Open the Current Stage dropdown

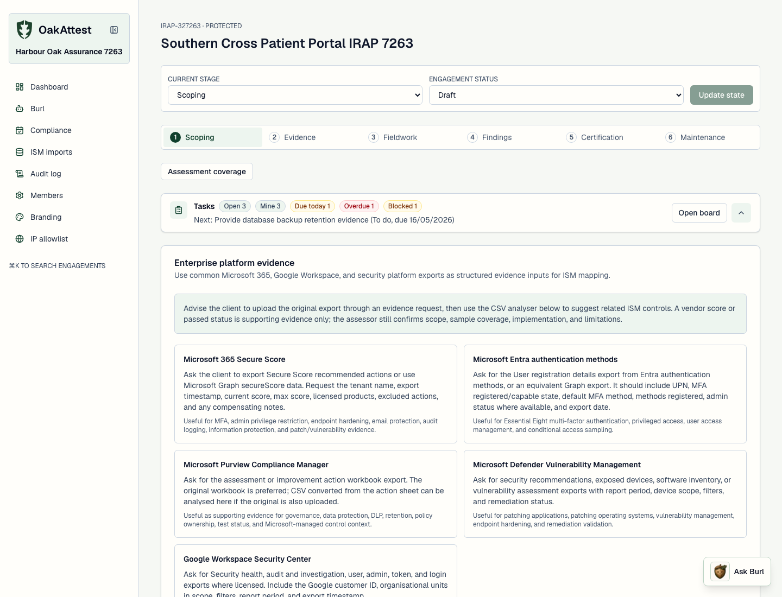[295, 95]
